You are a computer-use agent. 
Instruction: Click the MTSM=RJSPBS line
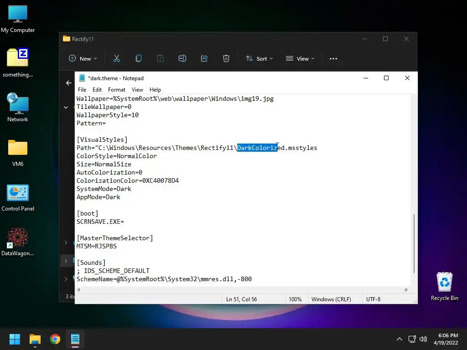97,246
